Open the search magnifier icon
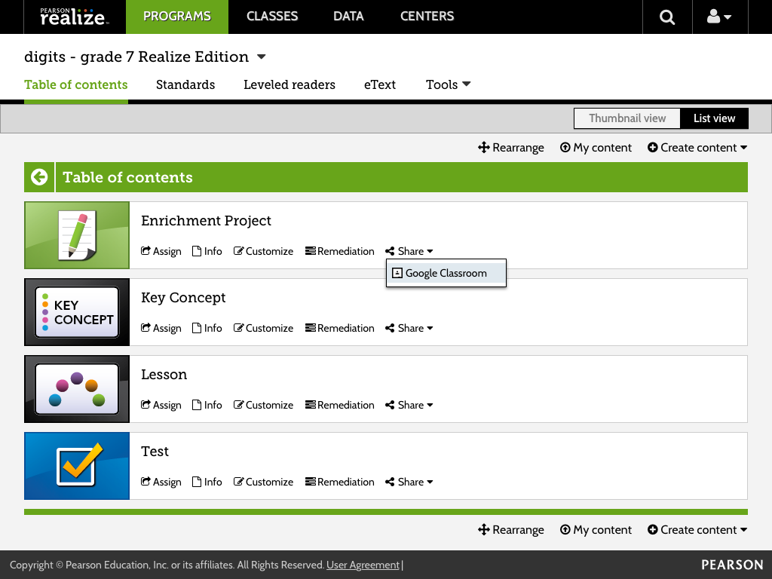Screen dimensions: 772x579 [667, 17]
